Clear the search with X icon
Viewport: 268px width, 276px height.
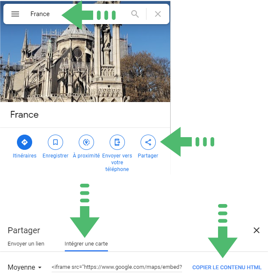158,14
